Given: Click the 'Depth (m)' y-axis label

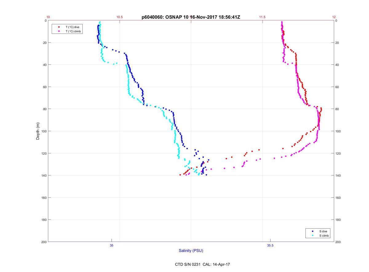Looking at the screenshot, I should (38, 131).
